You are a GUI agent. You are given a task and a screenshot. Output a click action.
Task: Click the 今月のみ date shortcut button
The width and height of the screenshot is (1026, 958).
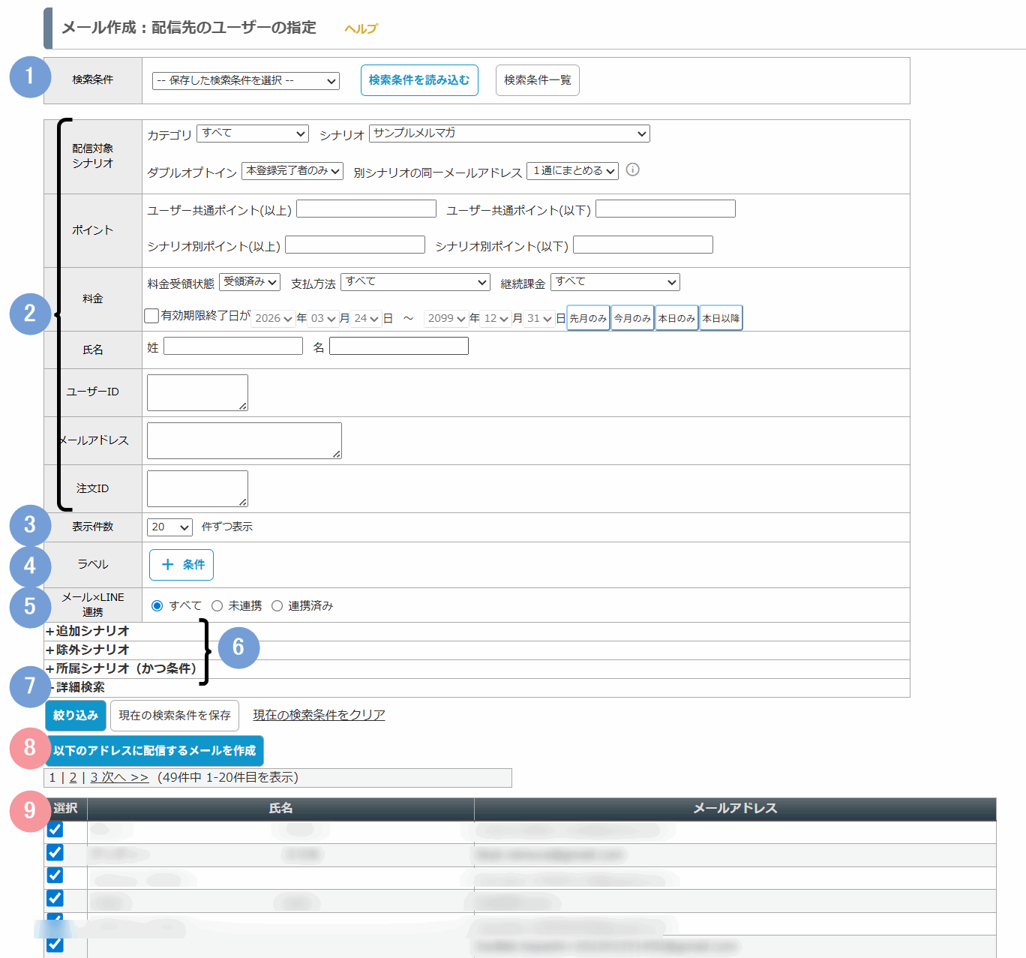[x=632, y=318]
